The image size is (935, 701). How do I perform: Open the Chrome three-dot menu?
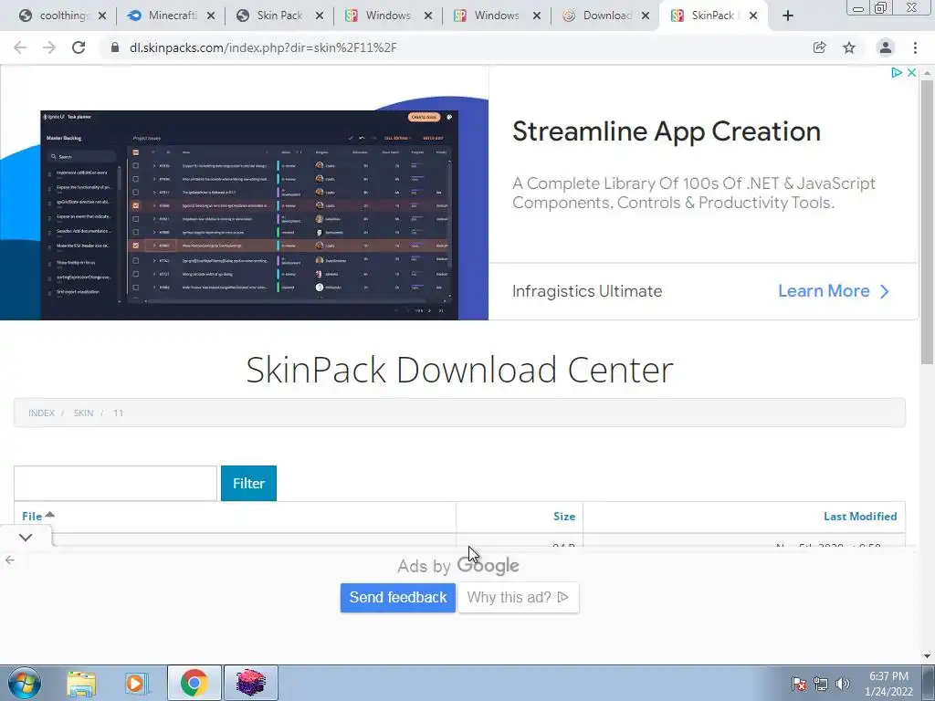tap(915, 47)
